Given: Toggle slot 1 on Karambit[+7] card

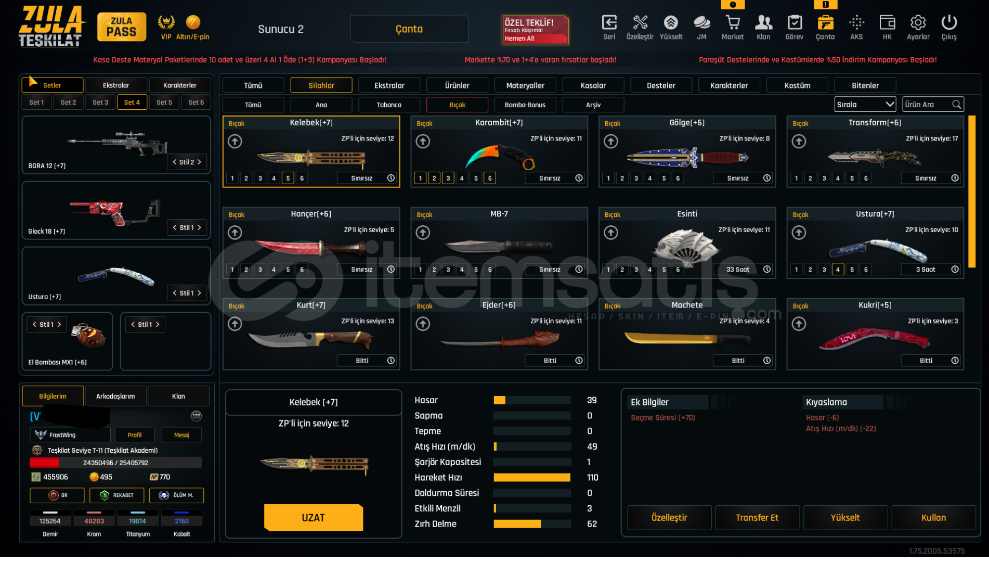Looking at the screenshot, I should (420, 178).
